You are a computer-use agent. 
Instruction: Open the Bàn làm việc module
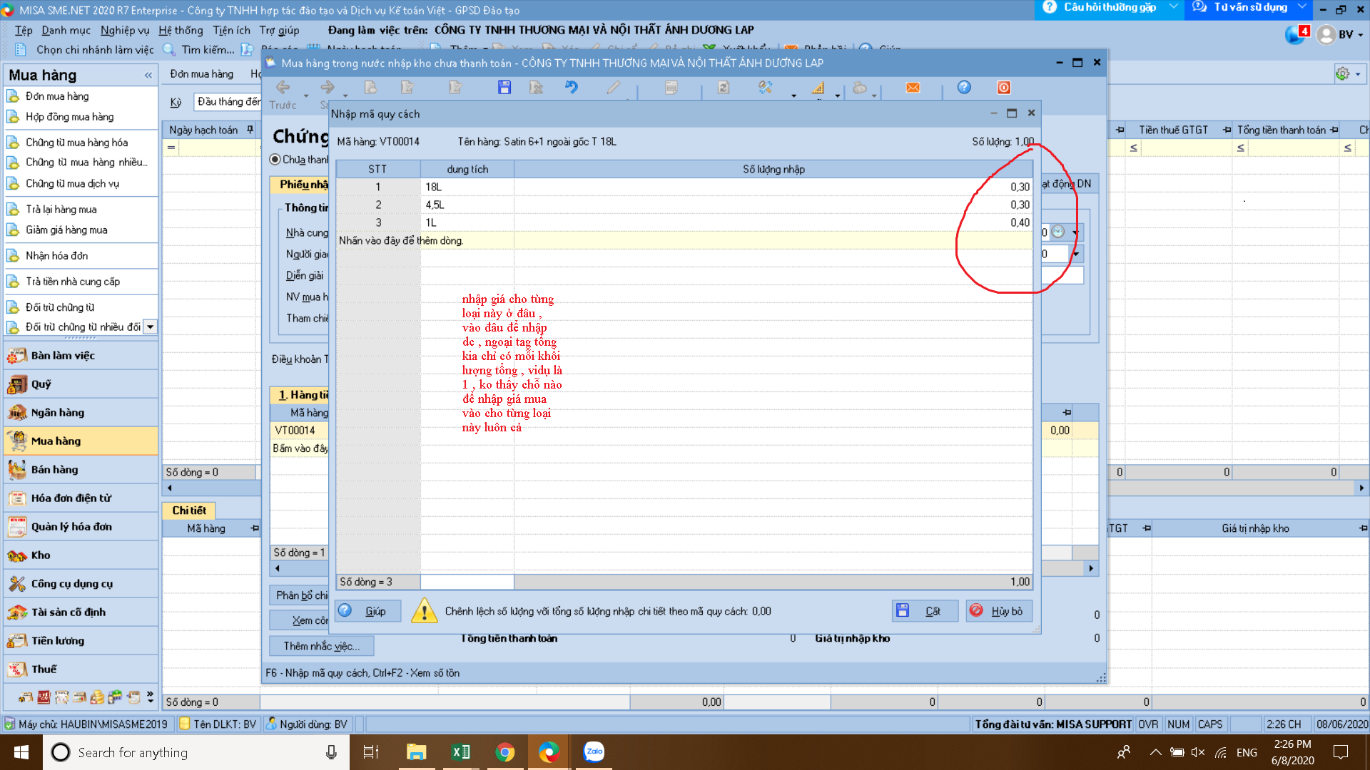point(81,356)
